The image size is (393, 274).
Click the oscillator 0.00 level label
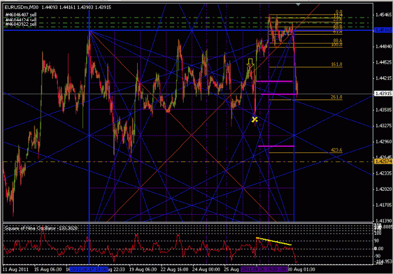pyautogui.click(x=379, y=248)
